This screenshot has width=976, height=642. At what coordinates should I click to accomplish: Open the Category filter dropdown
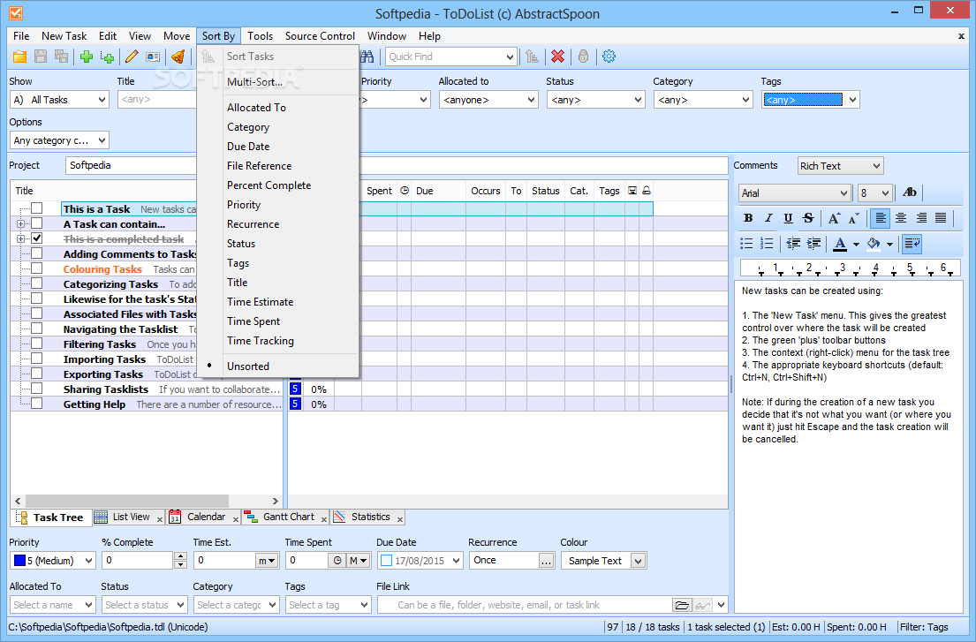pos(703,100)
